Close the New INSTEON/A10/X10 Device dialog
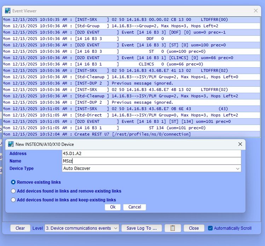Image resolution: width=265 pixels, height=246 pixels. pyautogui.click(x=240, y=144)
